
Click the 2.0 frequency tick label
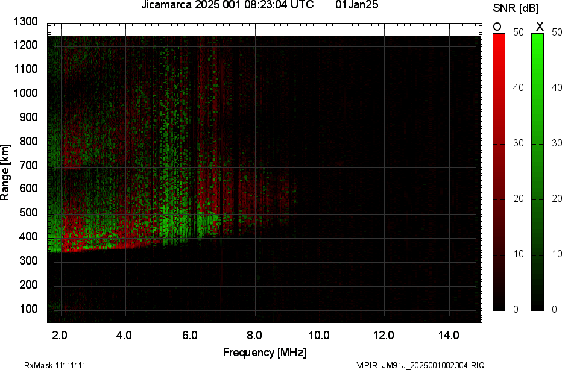(x=60, y=335)
